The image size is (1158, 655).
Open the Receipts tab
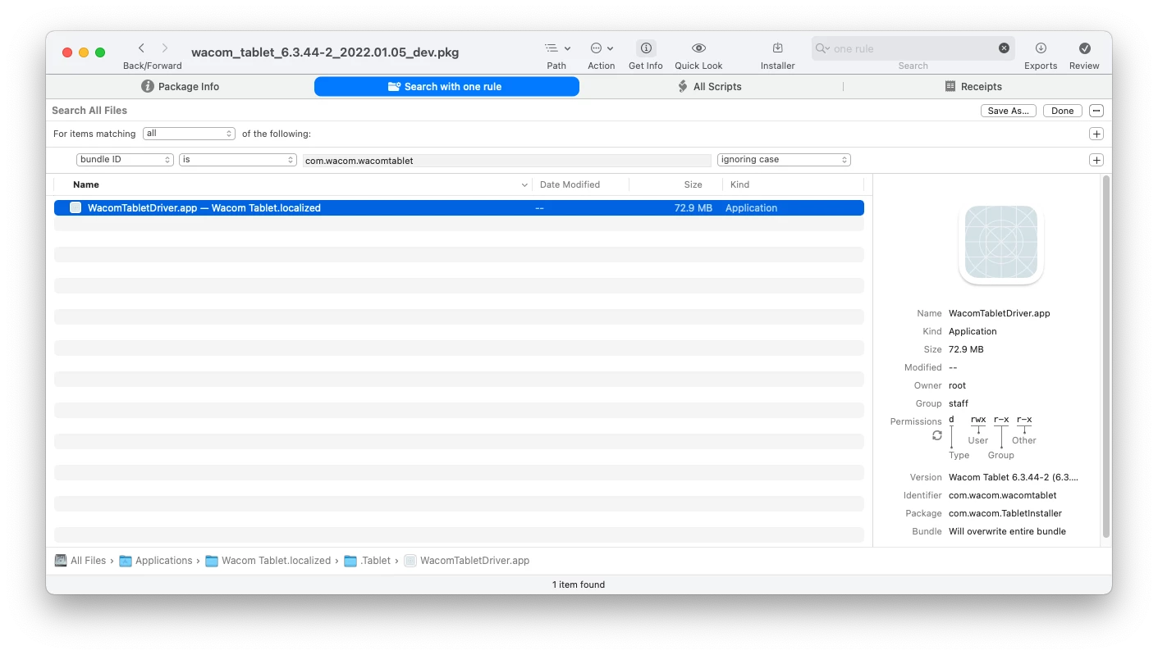(973, 86)
